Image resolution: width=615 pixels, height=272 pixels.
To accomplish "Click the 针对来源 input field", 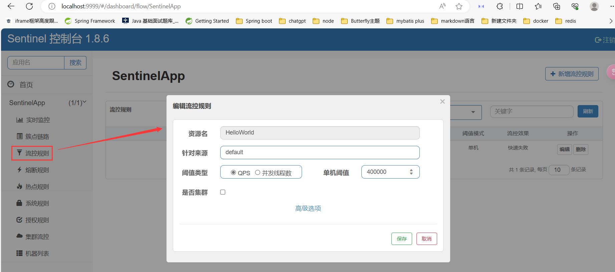I will pos(320,153).
